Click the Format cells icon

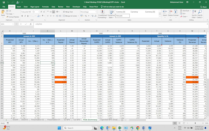tap(176, 12)
